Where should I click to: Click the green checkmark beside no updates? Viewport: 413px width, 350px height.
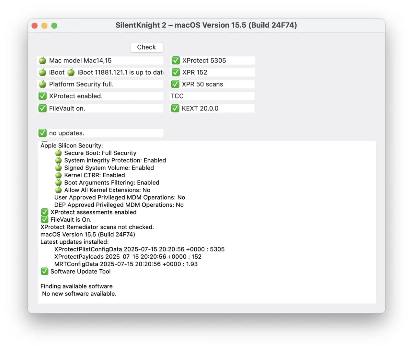[x=42, y=133]
